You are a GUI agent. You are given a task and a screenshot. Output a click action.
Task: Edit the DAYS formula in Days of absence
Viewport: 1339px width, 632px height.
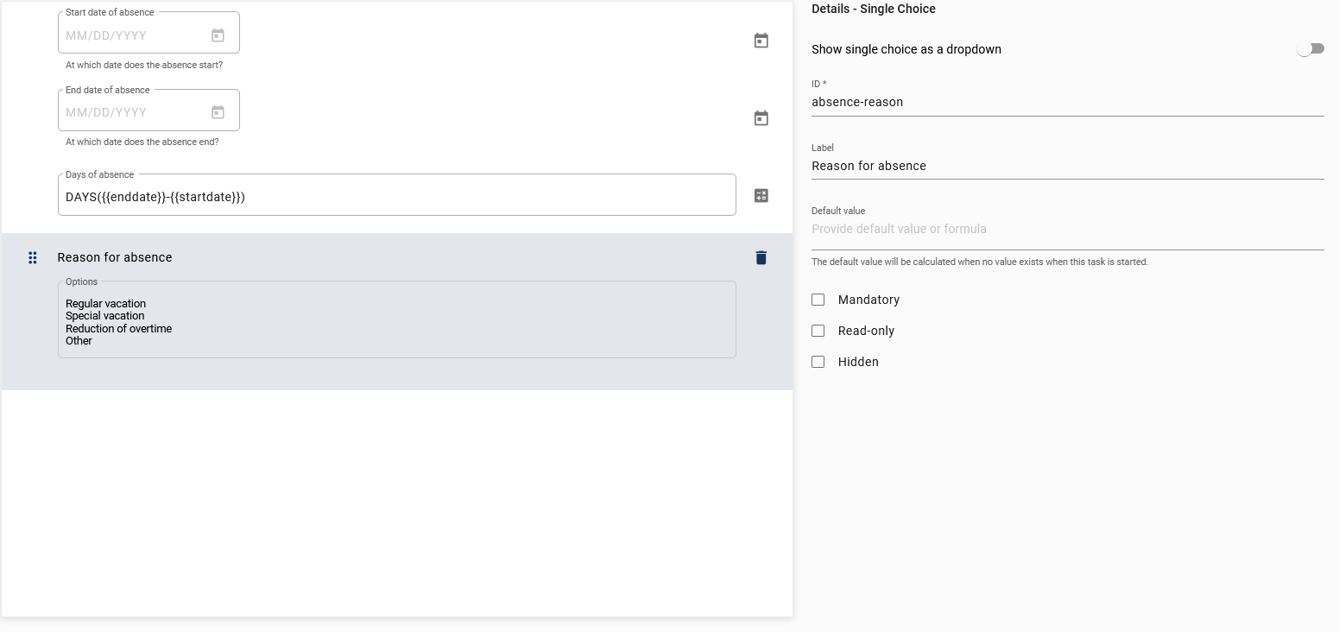tap(345, 196)
